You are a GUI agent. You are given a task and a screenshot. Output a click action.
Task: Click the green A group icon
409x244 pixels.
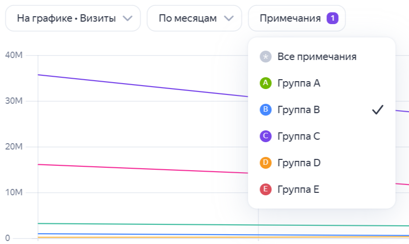(x=265, y=83)
